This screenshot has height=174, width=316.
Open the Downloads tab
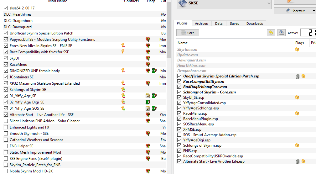(x=255, y=24)
